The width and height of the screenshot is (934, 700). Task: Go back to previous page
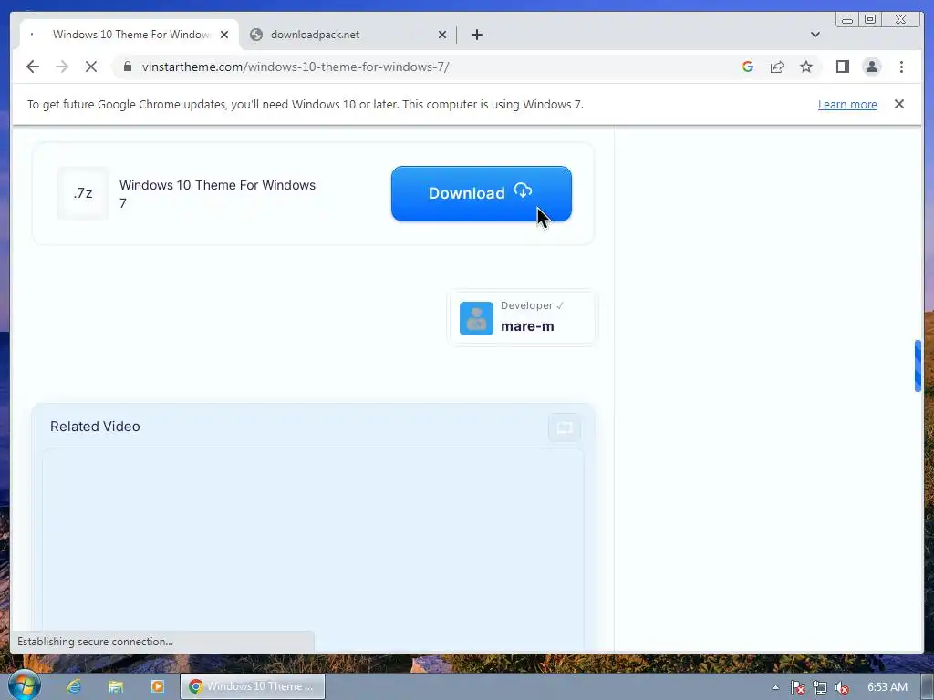pos(33,67)
